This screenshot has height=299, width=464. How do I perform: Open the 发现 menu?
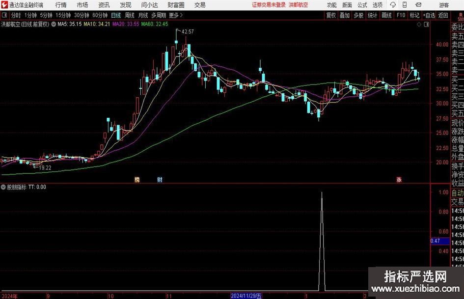[126, 5]
